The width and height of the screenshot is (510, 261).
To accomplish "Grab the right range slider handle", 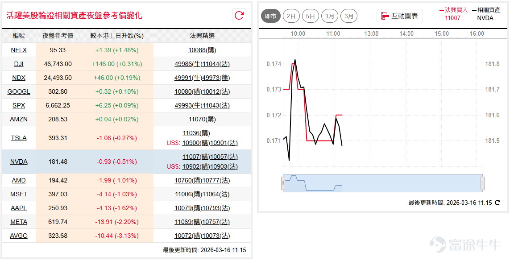I will 483,183.
